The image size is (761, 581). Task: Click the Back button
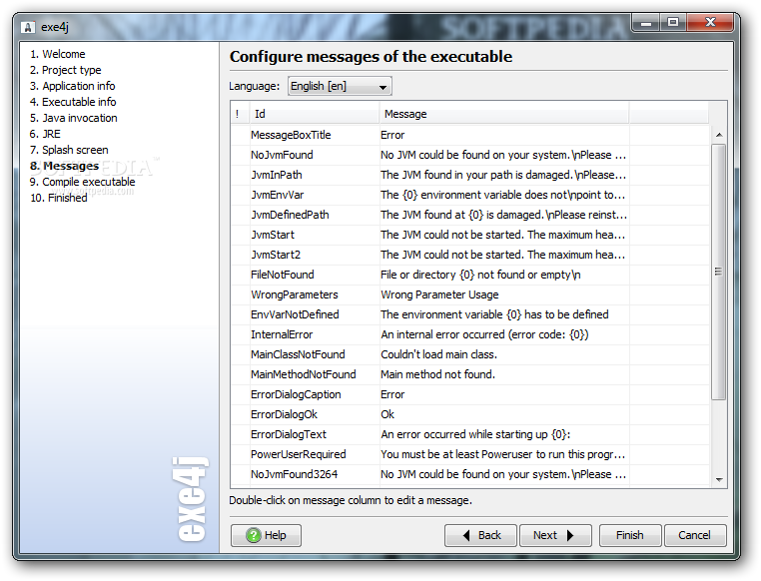pyautogui.click(x=480, y=535)
